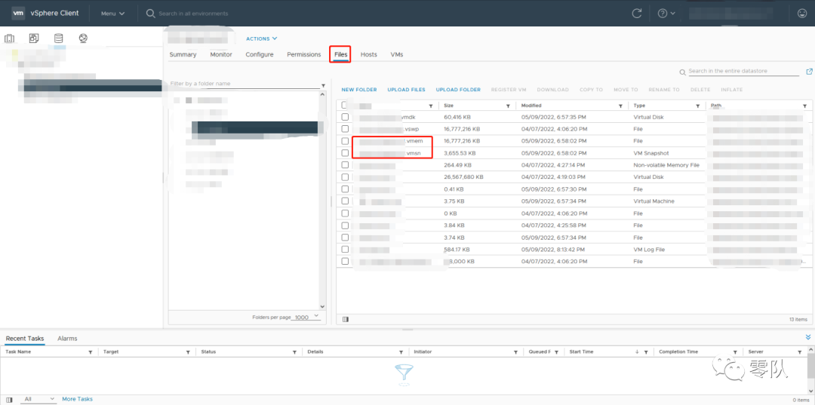Screen dimensions: 815x405
Task: Open the ACTIONS dropdown
Action: (x=261, y=38)
